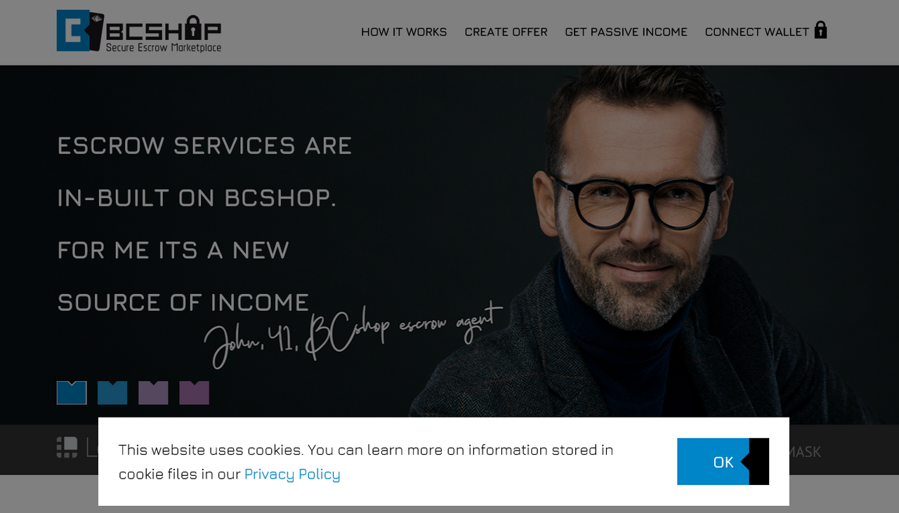899x513 pixels.
Task: Click Connect Wallet in the navigation
Action: point(756,32)
